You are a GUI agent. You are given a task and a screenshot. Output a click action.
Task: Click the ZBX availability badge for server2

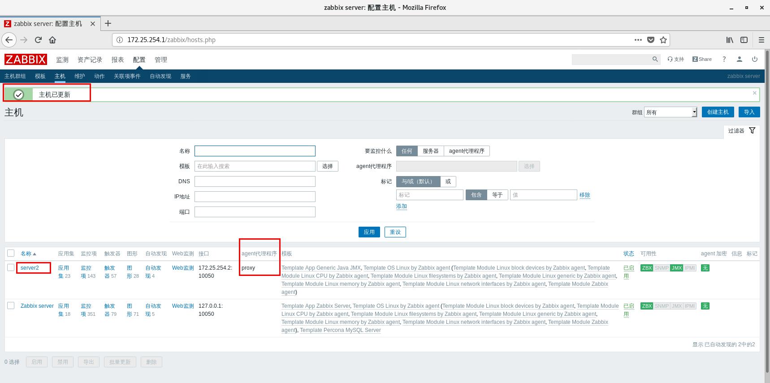pyautogui.click(x=647, y=268)
